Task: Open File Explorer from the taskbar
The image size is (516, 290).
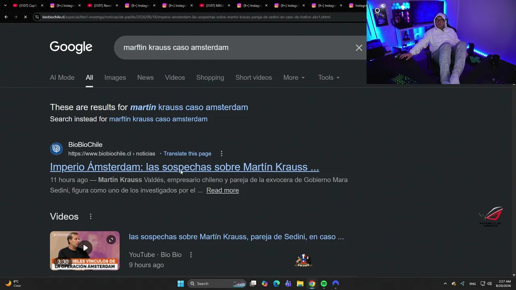Action: [300, 284]
